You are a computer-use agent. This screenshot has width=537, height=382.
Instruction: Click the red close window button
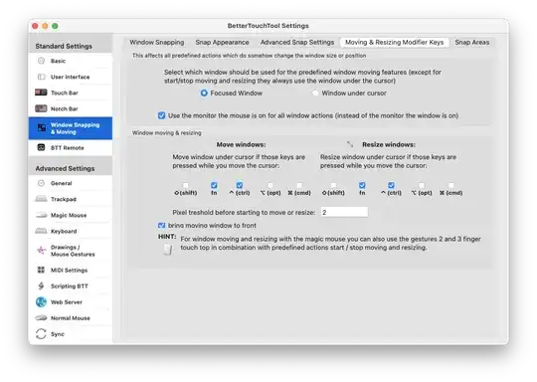35,26
